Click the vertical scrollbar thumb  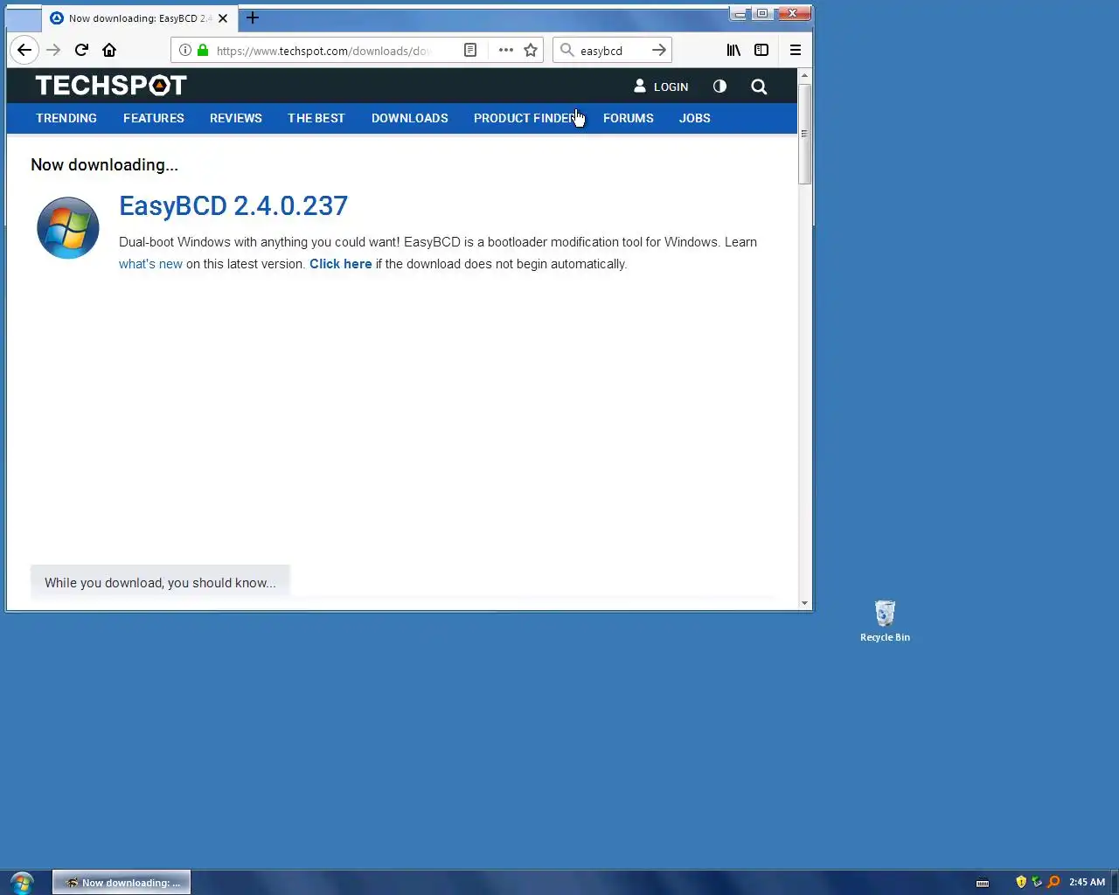804,134
